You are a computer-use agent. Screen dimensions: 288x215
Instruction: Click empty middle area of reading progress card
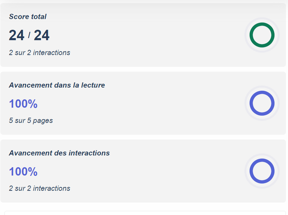151,104
